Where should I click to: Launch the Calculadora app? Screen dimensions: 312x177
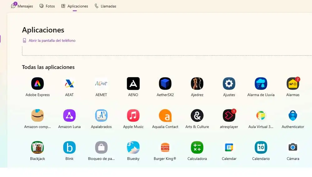(x=197, y=148)
